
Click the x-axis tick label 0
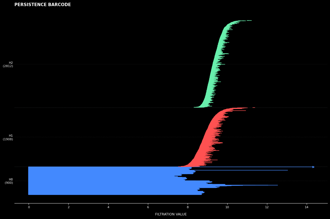pyautogui.click(x=29, y=207)
